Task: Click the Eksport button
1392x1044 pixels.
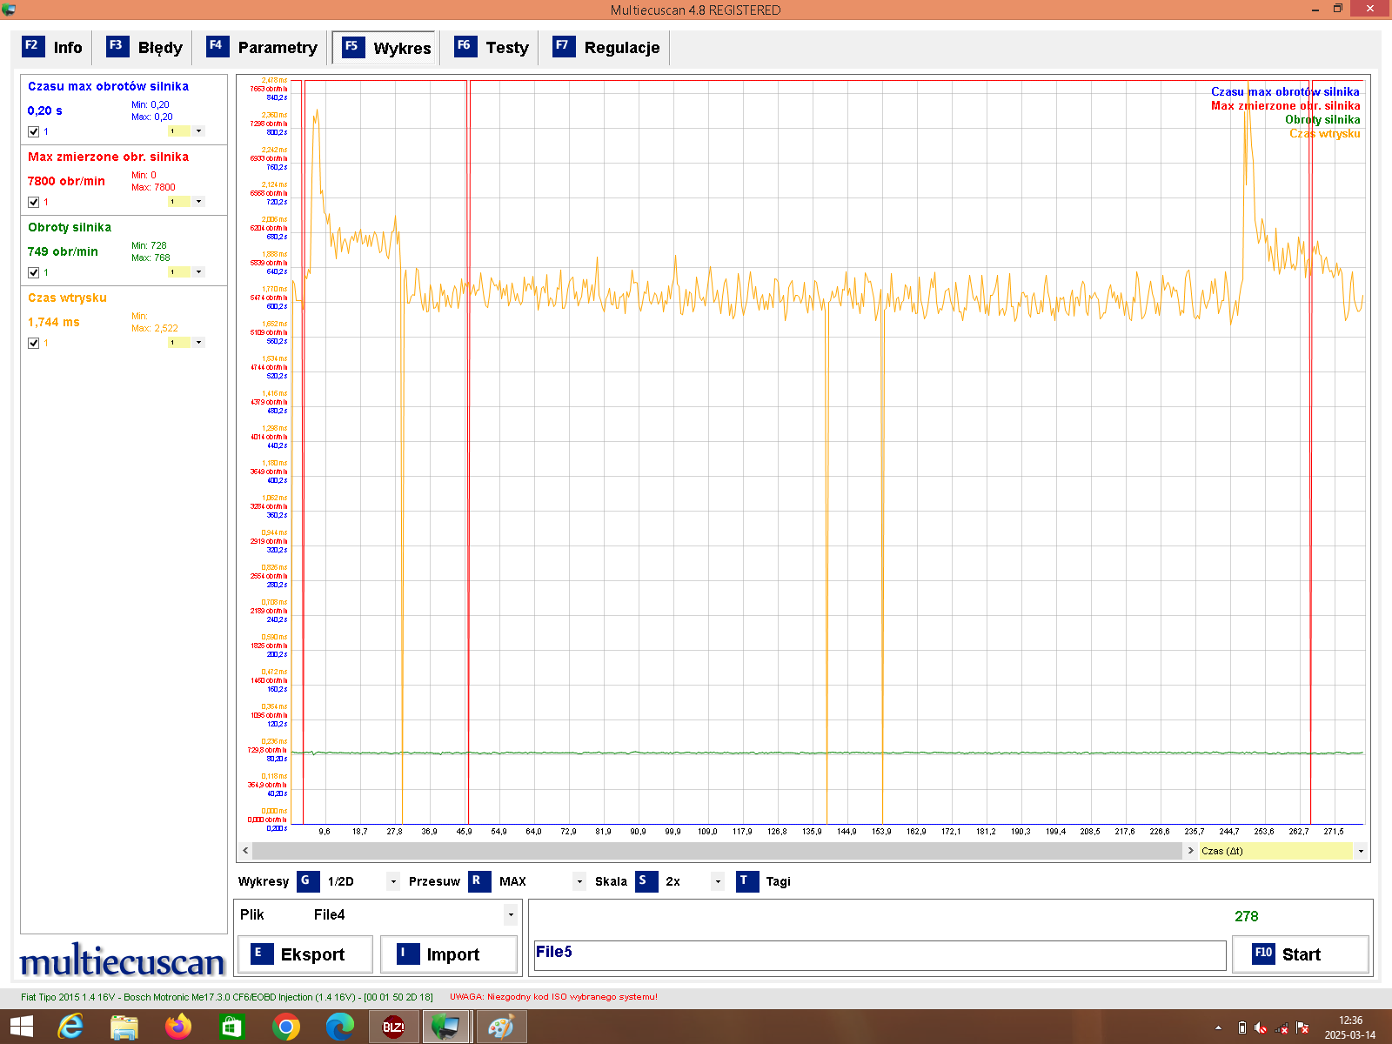Action: (x=305, y=954)
